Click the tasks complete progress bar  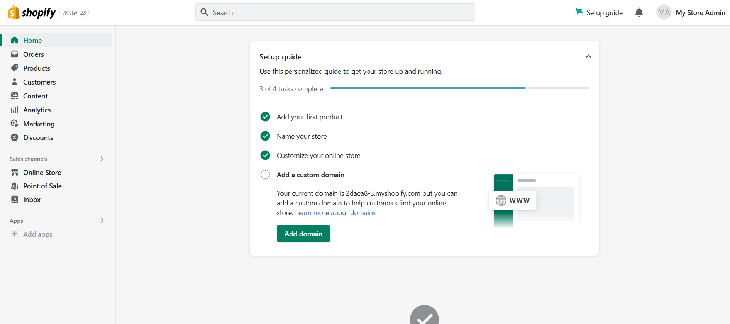pos(460,88)
